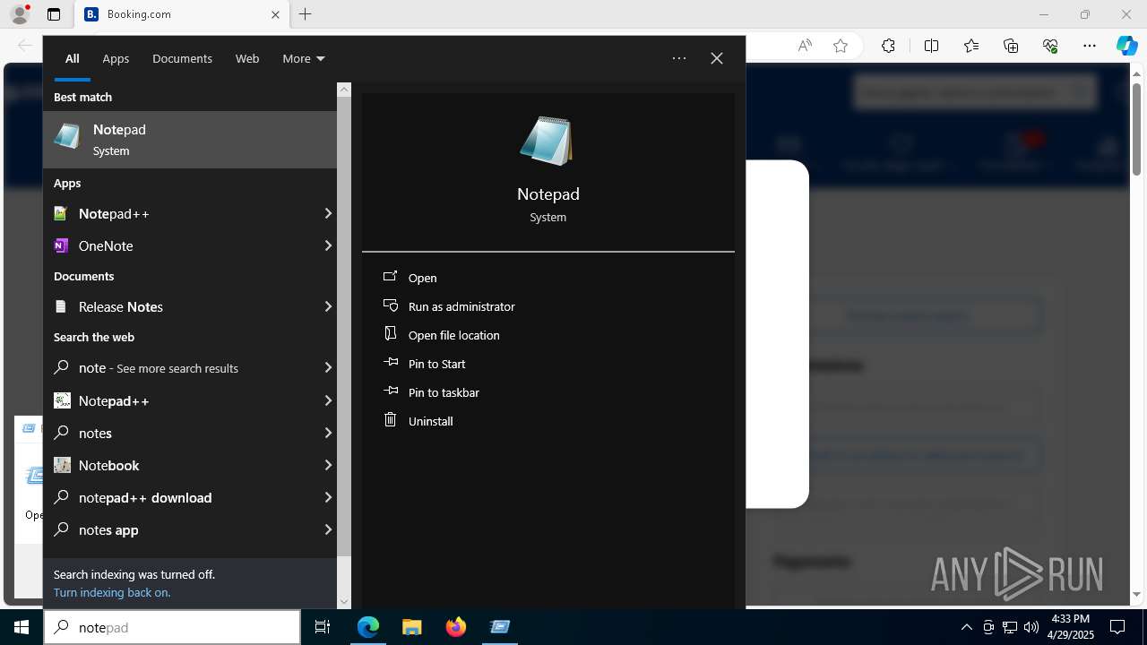Click search results scrollbar down arrow
This screenshot has width=1147, height=645.
click(344, 602)
